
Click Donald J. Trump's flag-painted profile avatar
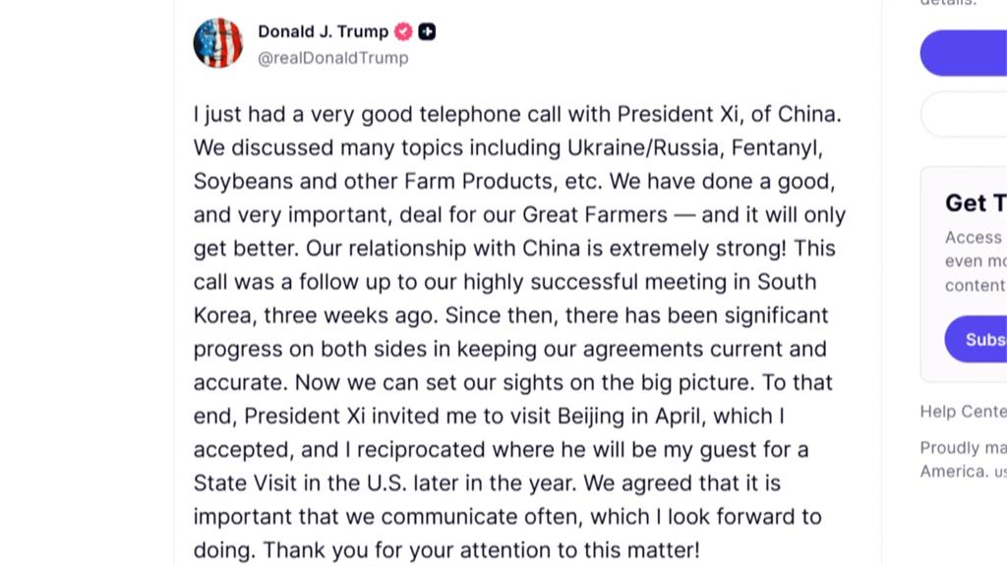[218, 43]
